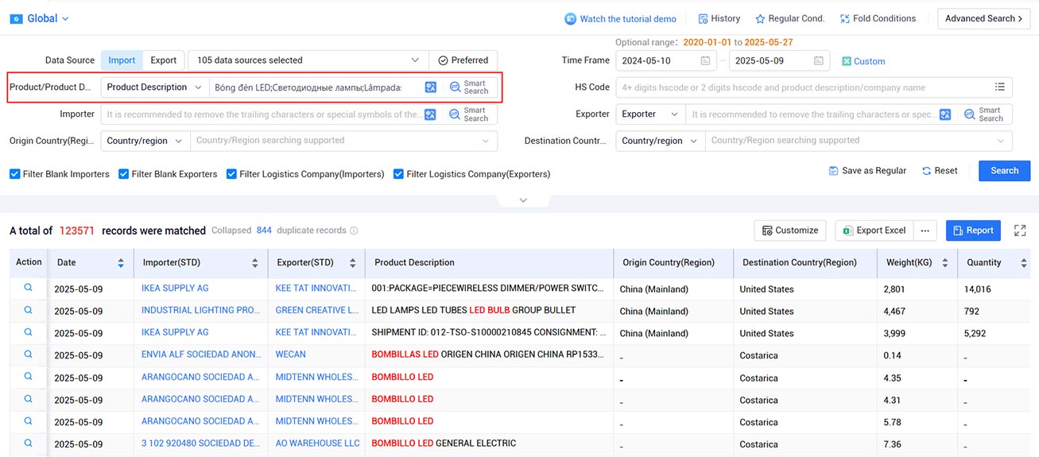Click into the HS Code input field
This screenshot has width=1039, height=457.
tap(803, 87)
